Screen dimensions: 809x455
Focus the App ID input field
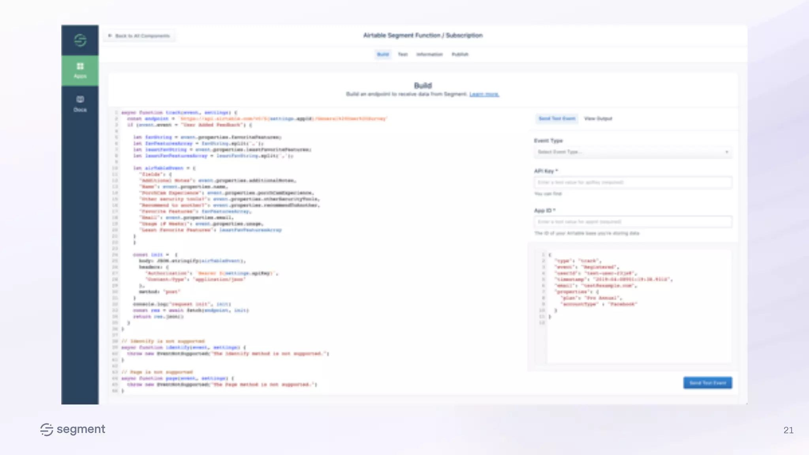(x=633, y=222)
